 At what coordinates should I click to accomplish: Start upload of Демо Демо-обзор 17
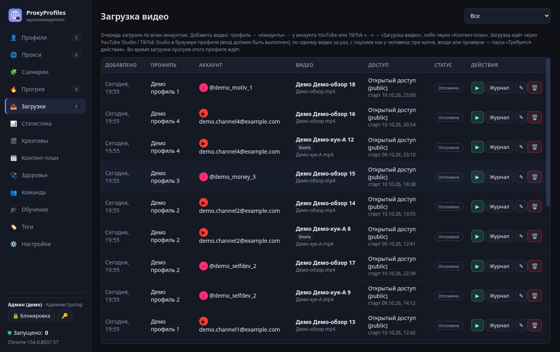(x=477, y=266)
